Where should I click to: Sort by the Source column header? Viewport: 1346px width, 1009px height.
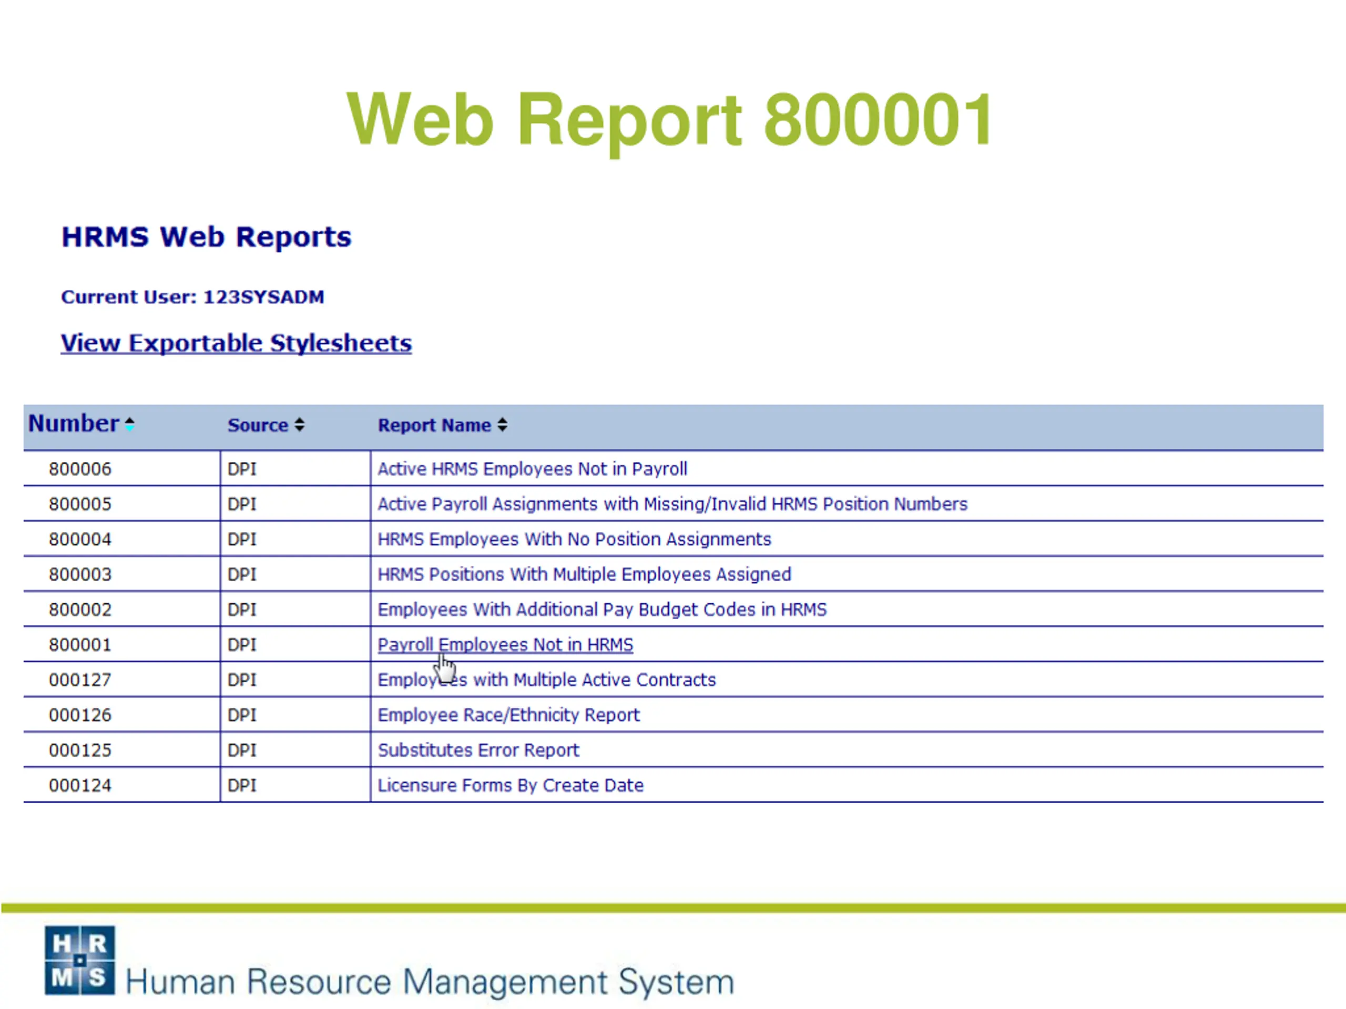(x=258, y=425)
